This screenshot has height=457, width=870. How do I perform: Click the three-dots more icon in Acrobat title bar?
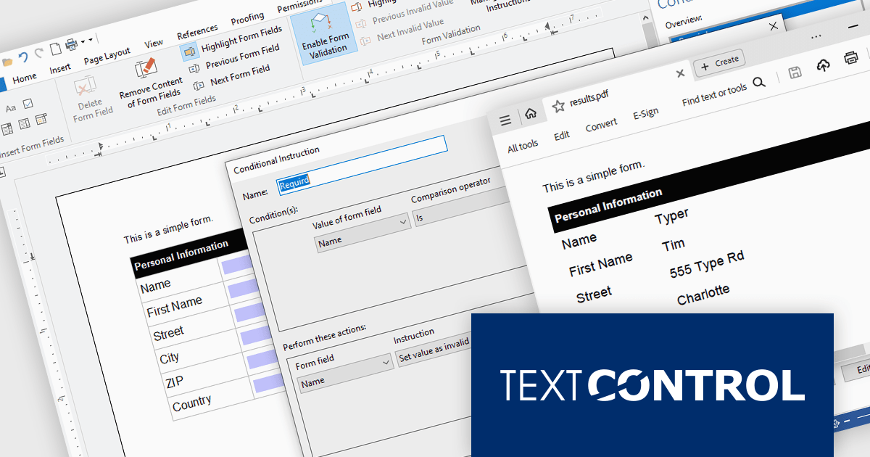[x=816, y=36]
